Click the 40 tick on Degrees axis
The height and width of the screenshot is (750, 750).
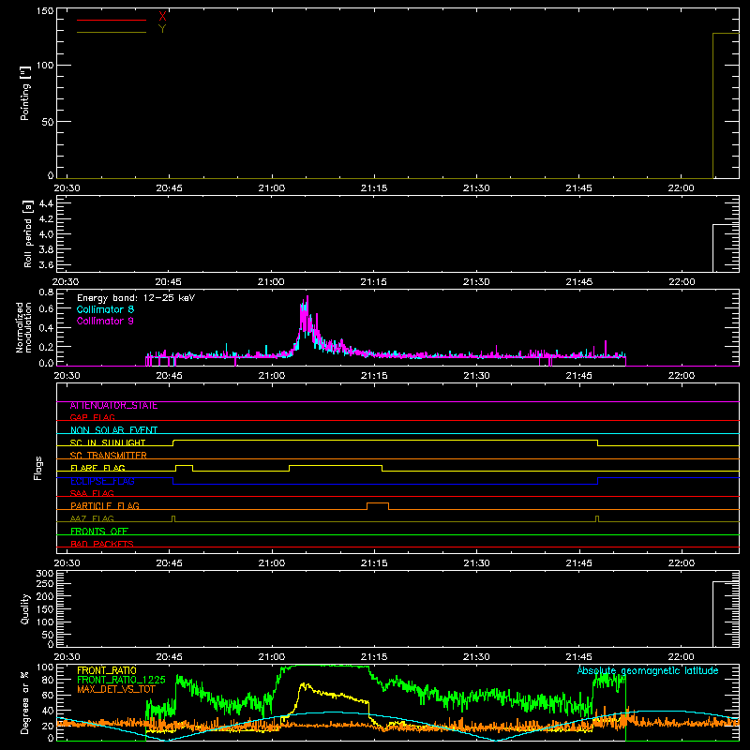click(x=48, y=711)
